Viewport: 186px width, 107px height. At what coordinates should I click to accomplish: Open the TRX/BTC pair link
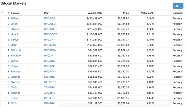click(x=50, y=88)
